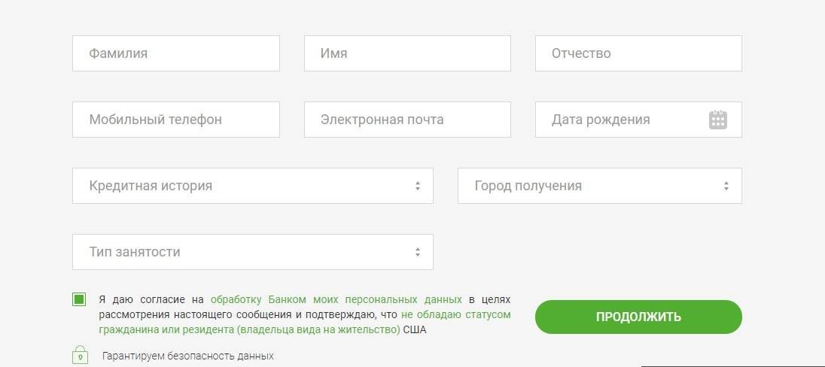Click the arrows icon in Кредитная история

click(x=417, y=186)
